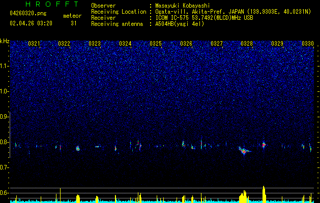Image resolution: width=320 pixels, height=203 pixels.
Task: Click the kHz axis unit label
Action: (x=5, y=41)
